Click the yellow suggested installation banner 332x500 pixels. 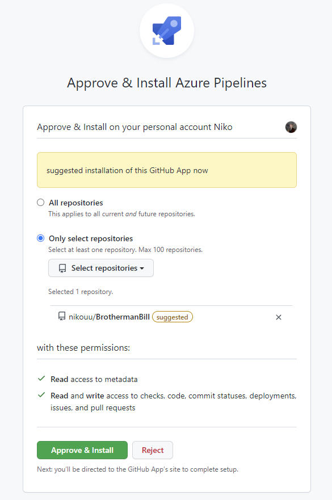click(167, 170)
